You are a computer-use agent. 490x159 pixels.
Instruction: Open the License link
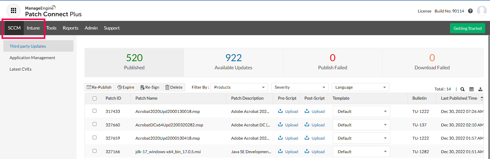[x=424, y=11]
